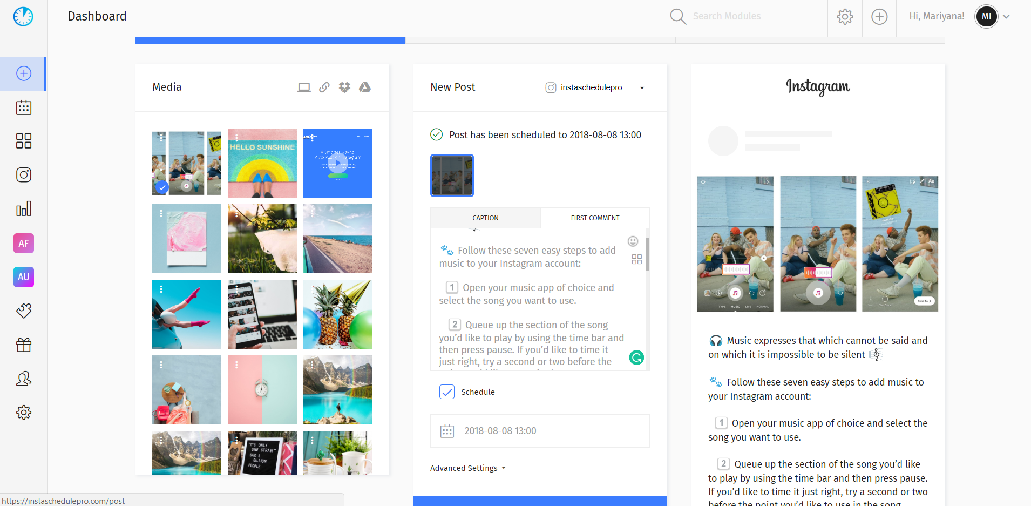The width and height of the screenshot is (1031, 506).
Task: Open the calendar view from the sidebar
Action: coord(23,107)
